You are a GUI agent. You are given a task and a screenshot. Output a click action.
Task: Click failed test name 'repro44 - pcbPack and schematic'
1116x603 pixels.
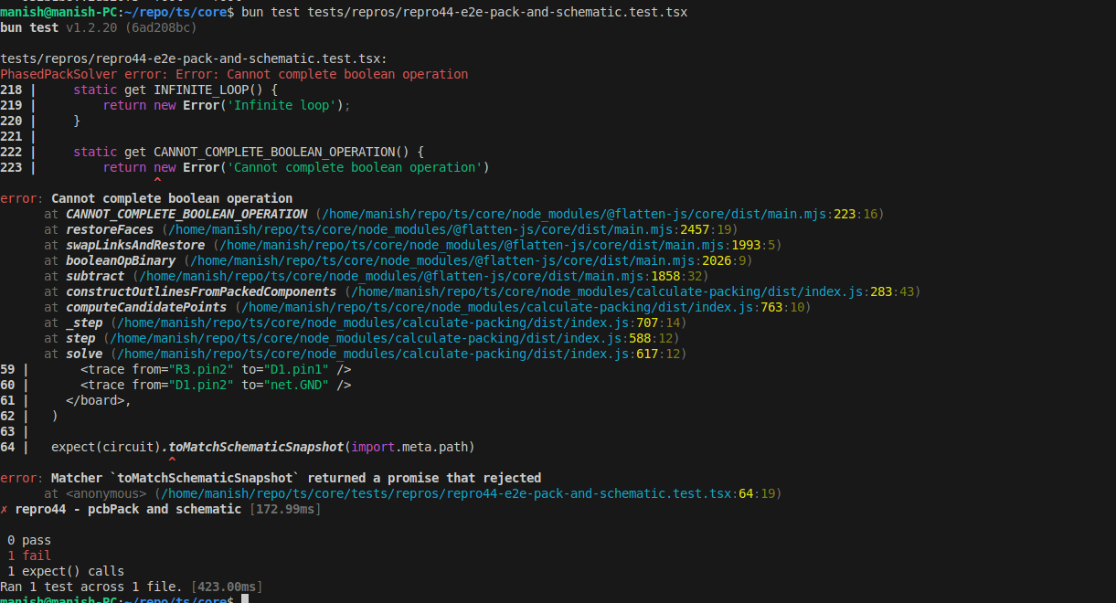[x=128, y=509]
